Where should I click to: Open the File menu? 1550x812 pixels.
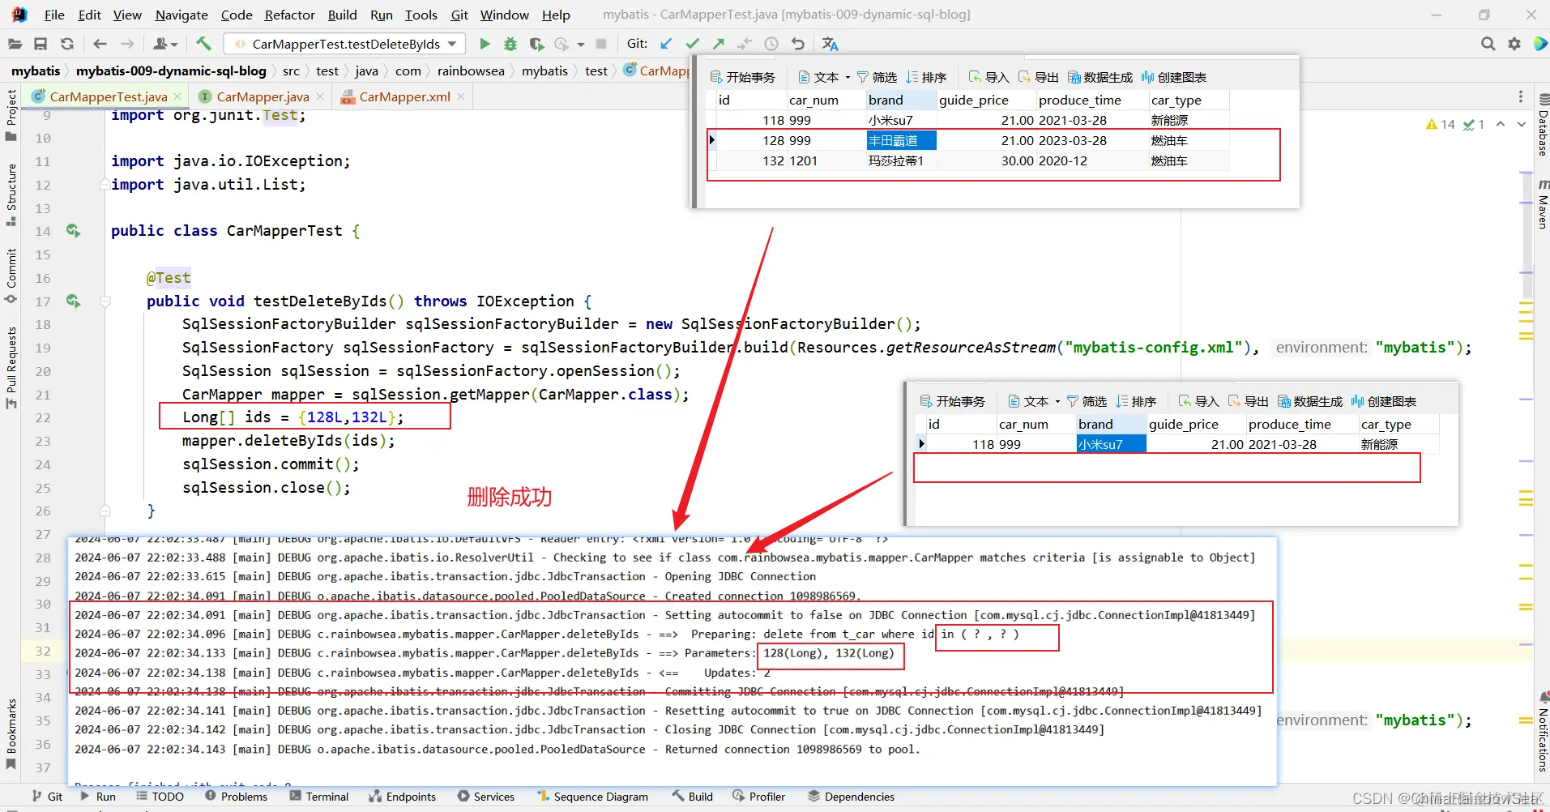click(54, 15)
